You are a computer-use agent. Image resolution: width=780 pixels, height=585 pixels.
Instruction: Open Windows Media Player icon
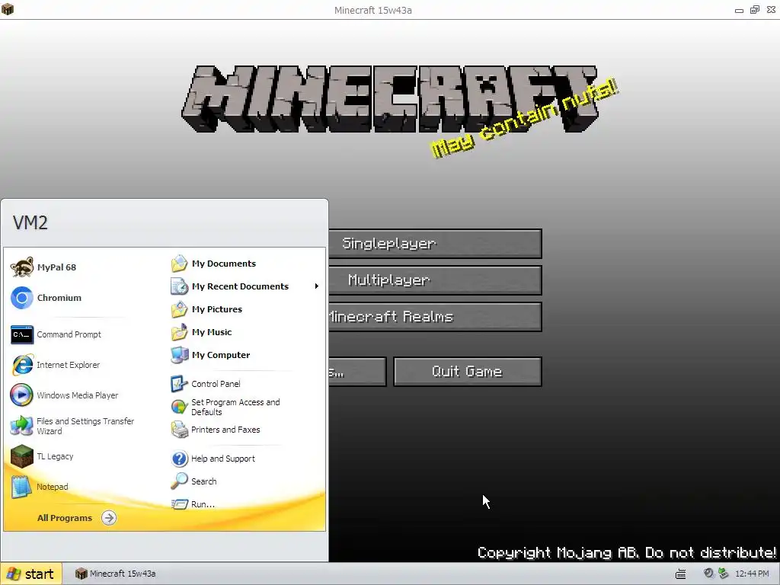[x=22, y=395]
